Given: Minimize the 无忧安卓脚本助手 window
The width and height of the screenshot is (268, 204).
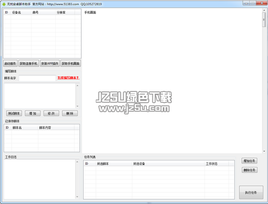Looking at the screenshot, I should (246, 3).
